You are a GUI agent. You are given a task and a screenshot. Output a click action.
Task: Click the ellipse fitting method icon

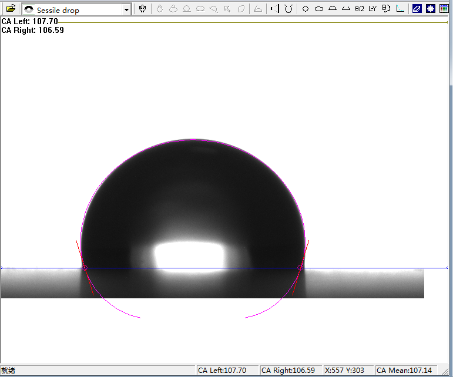coord(318,9)
